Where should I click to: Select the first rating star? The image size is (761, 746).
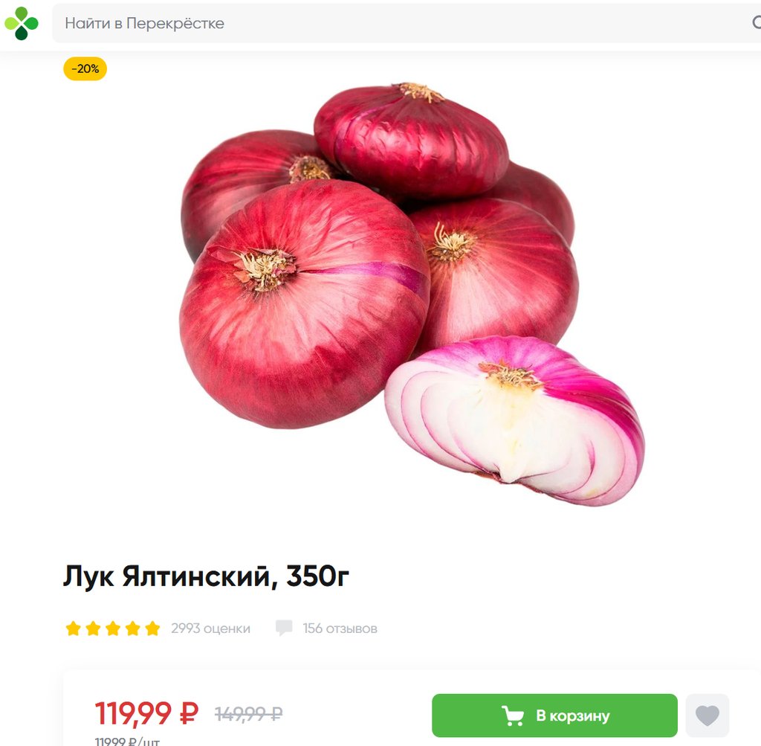click(74, 628)
